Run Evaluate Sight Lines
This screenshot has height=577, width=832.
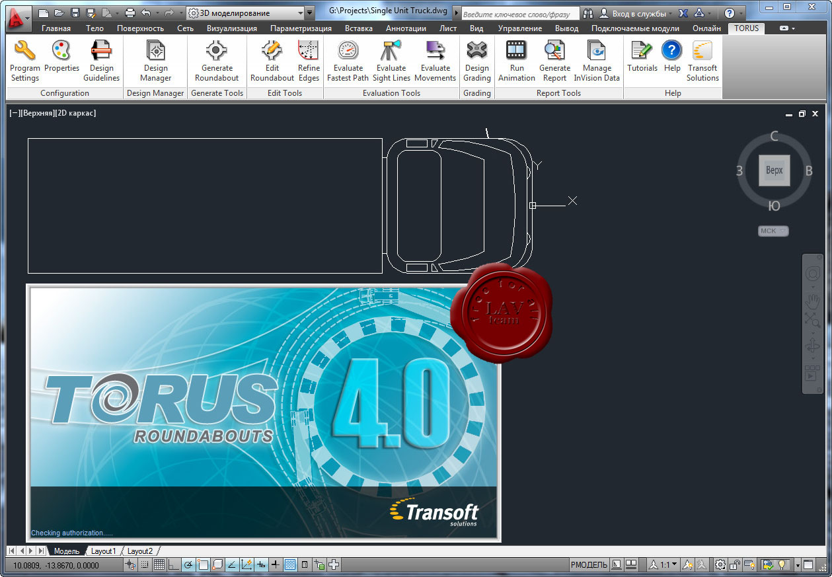[391, 61]
